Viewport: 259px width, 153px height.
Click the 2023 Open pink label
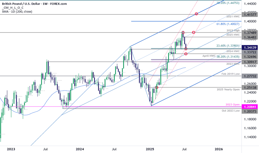click(x=233, y=105)
